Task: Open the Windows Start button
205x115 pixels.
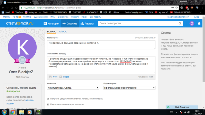Action: coord(4,112)
